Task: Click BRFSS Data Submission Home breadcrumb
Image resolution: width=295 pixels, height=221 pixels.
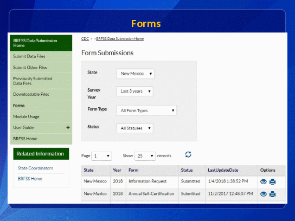Action: point(120,38)
